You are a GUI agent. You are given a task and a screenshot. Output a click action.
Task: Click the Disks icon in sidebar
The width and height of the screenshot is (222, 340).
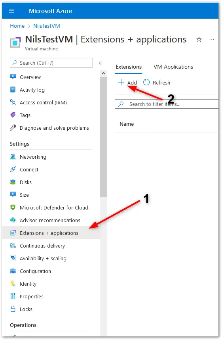coord(13,182)
